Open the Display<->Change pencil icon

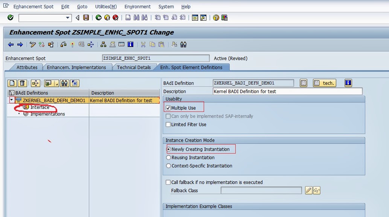[x=32, y=45]
